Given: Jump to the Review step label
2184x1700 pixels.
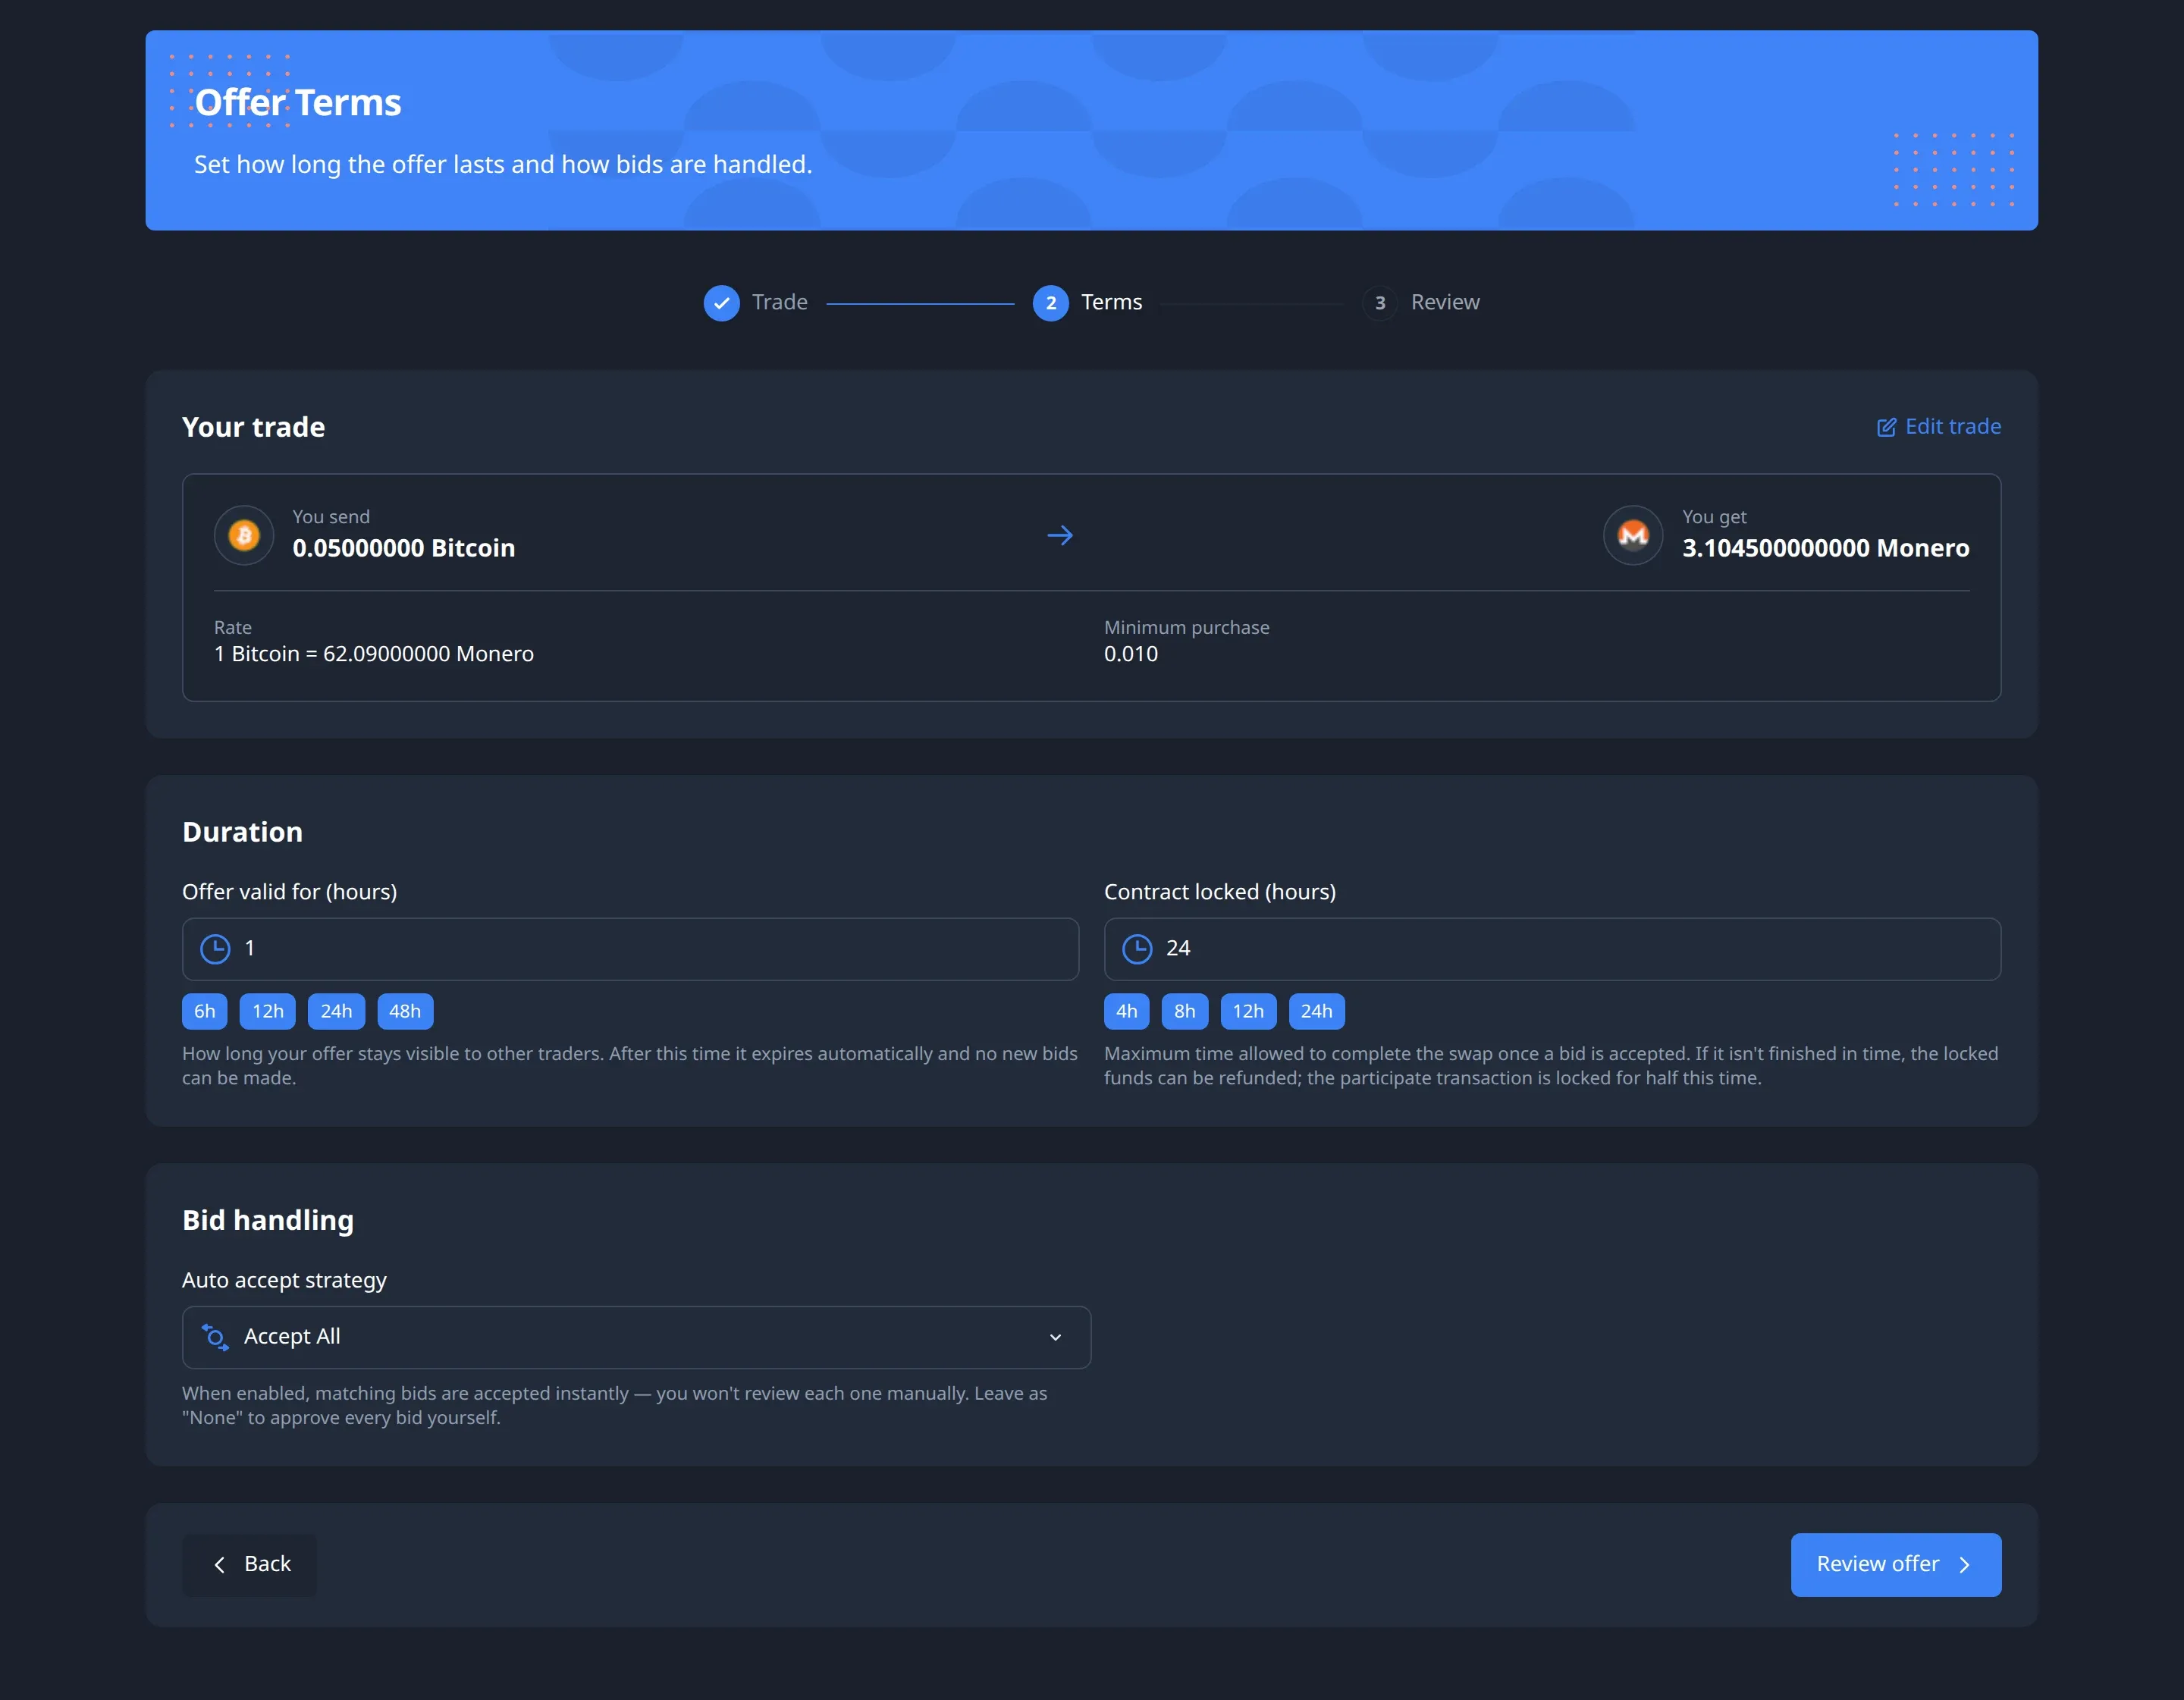Looking at the screenshot, I should point(1445,302).
